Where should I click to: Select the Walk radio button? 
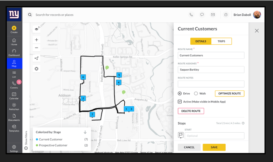tap(196, 94)
